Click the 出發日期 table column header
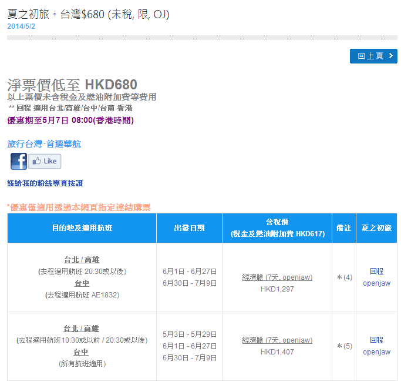 coord(189,228)
